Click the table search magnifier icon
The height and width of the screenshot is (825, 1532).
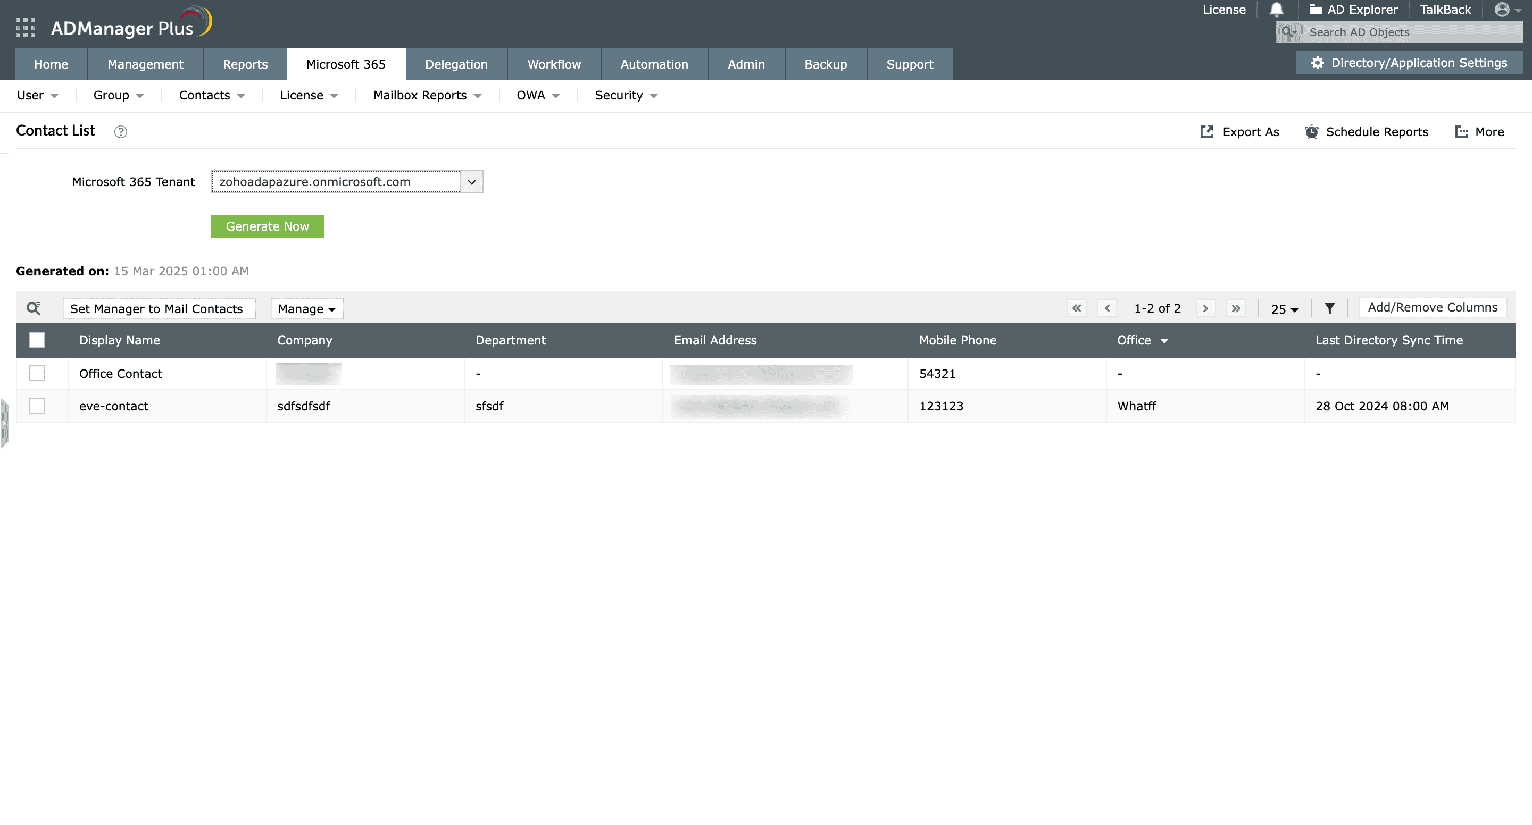tap(34, 308)
